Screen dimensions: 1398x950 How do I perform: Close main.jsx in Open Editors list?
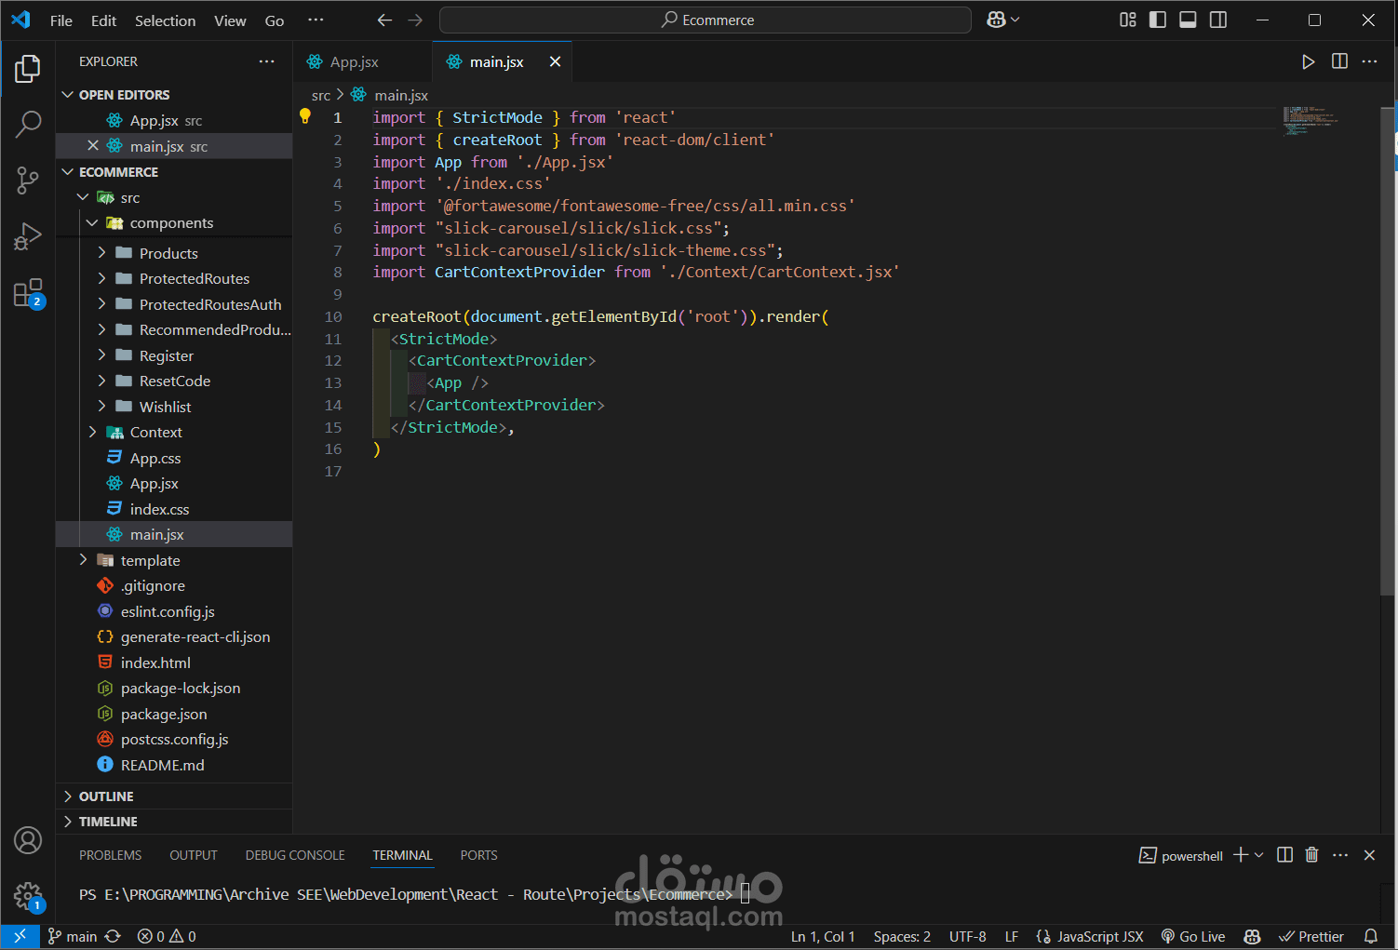93,146
